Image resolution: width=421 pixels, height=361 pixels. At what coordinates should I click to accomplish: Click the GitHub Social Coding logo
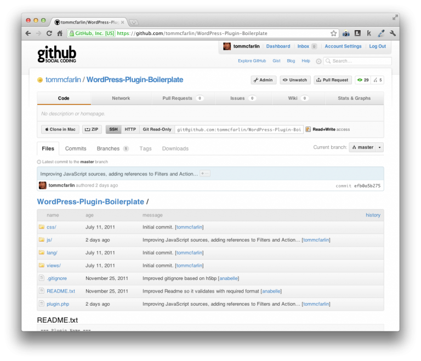[x=56, y=54]
